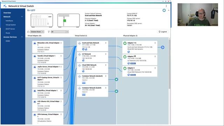224x126 pixels.
Task: Open the Adapter 4 options menu
Action: pos(155,68)
